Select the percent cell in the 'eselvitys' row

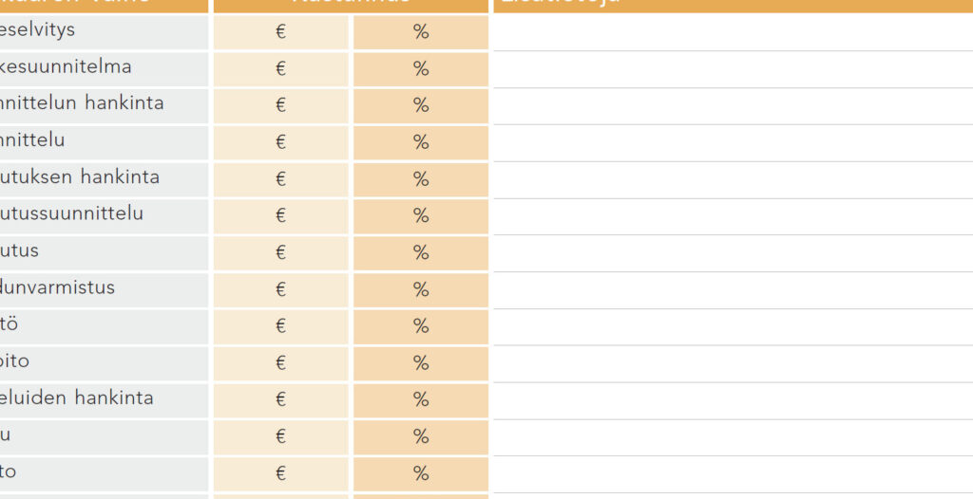(x=421, y=31)
